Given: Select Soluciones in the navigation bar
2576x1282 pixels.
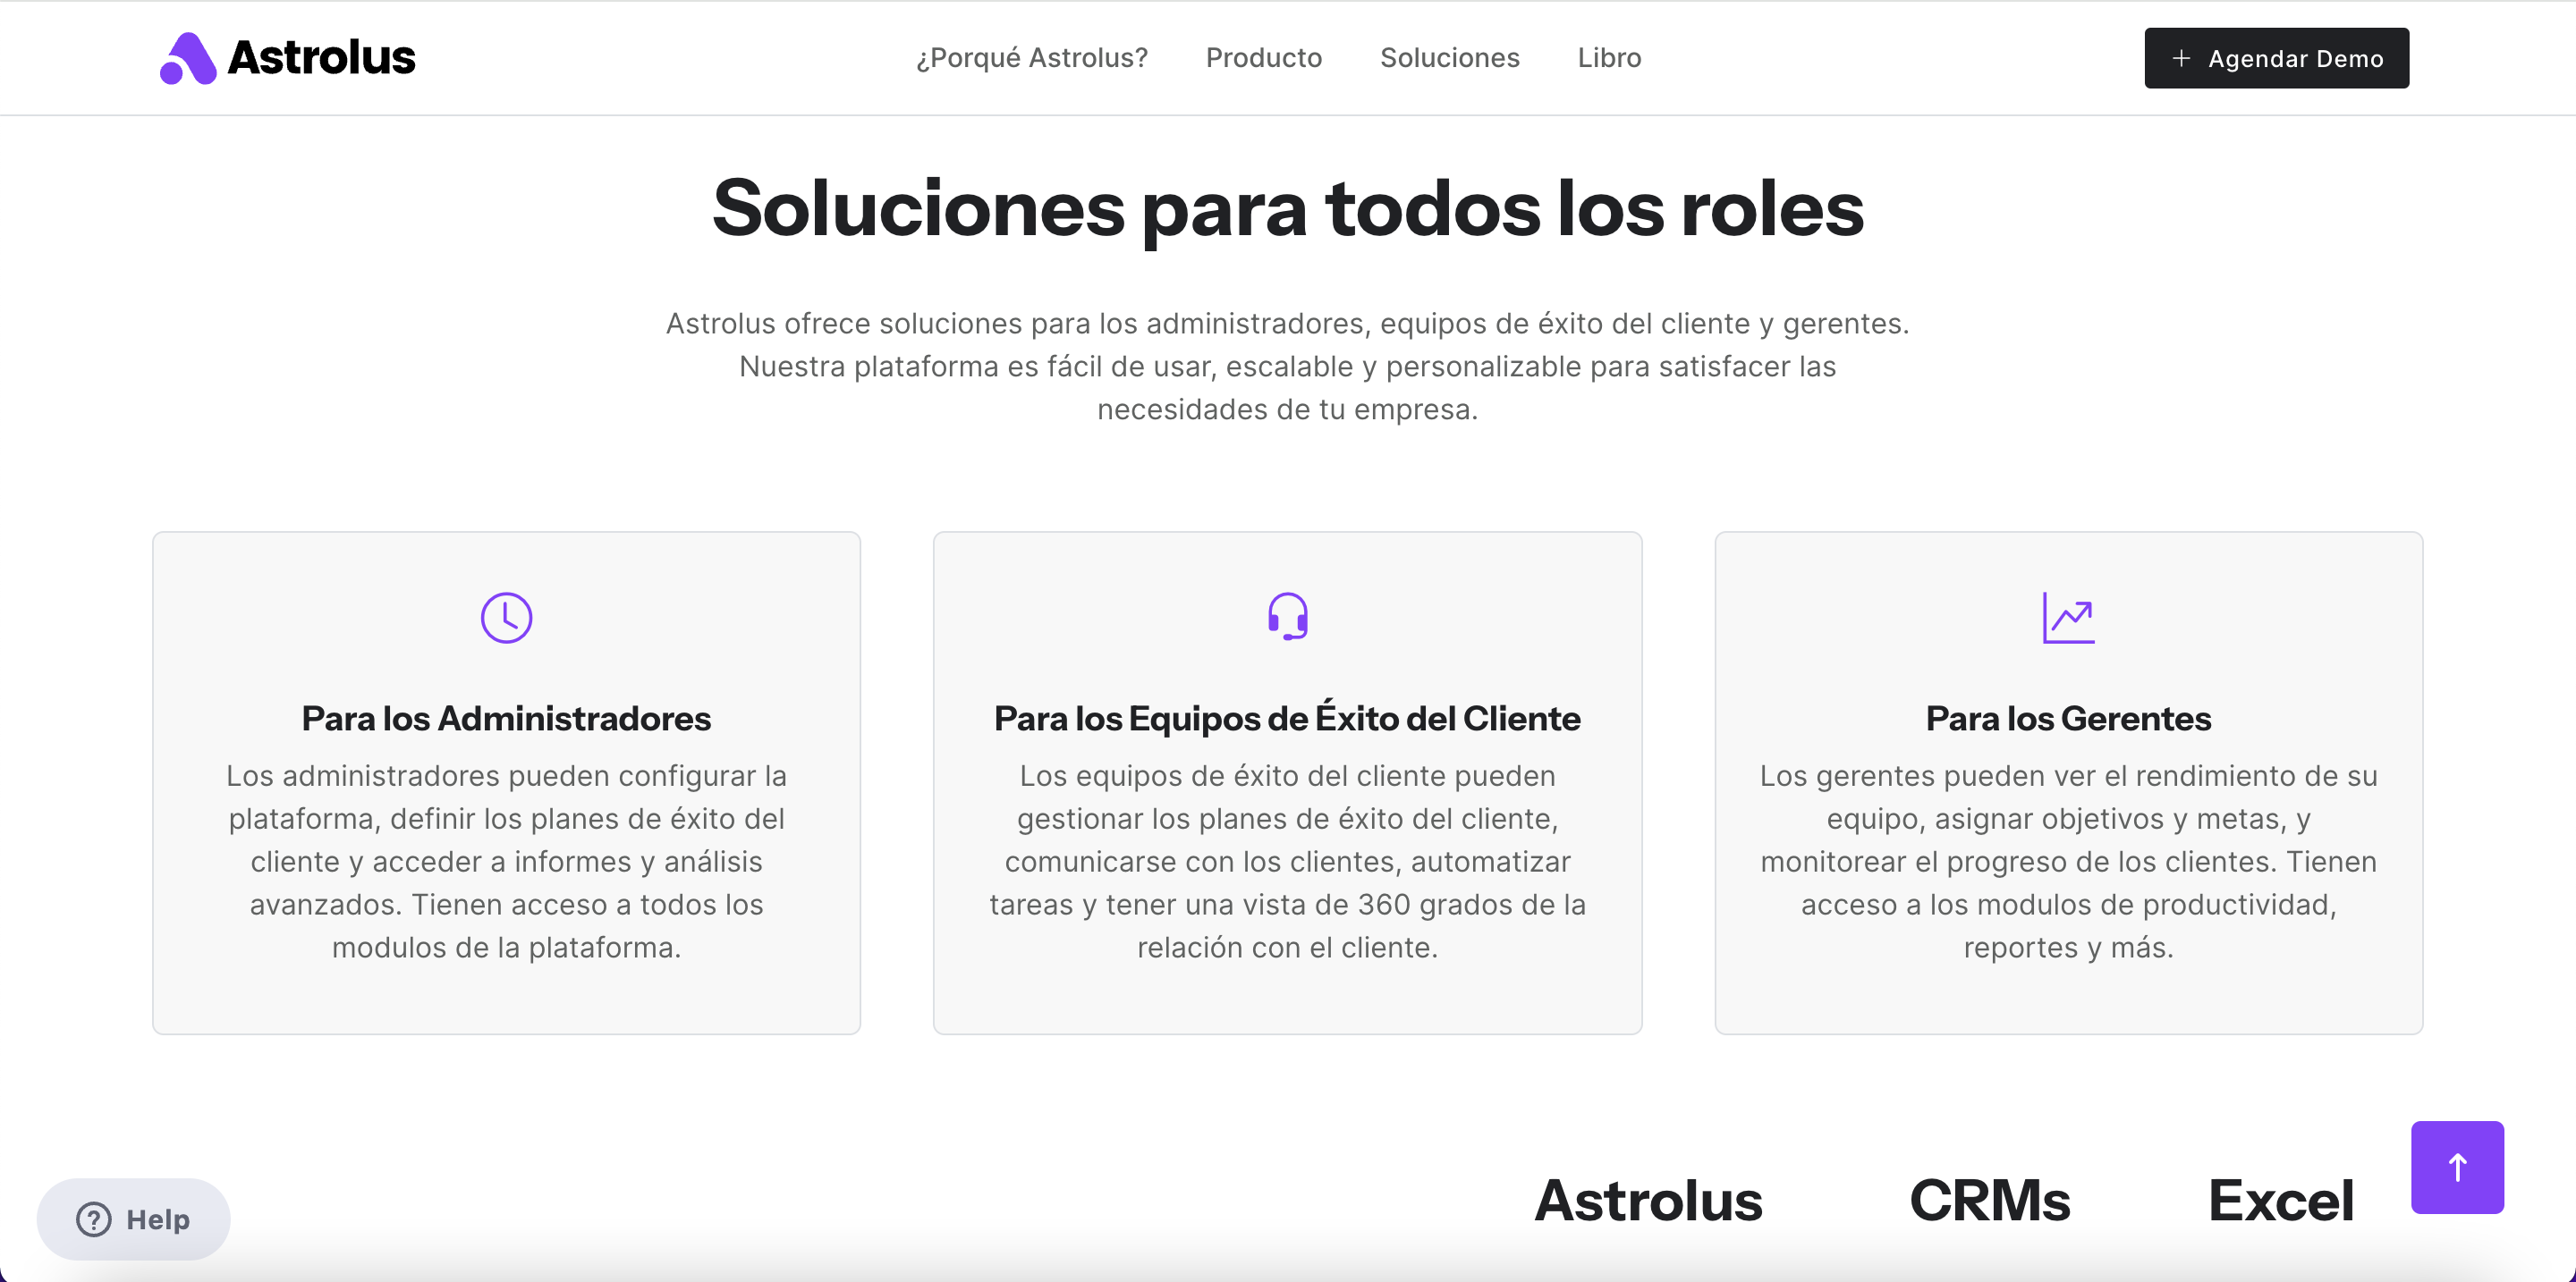Looking at the screenshot, I should point(1450,58).
